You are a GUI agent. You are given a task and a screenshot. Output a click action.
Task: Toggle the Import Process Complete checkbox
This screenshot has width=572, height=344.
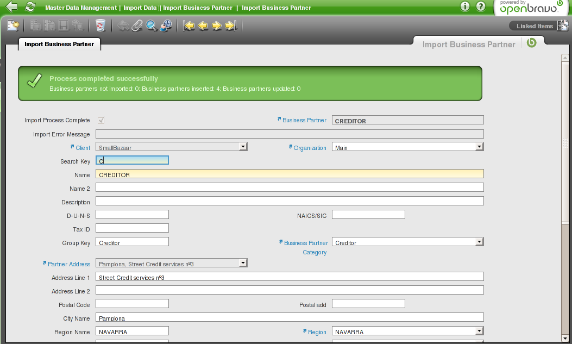(x=100, y=120)
